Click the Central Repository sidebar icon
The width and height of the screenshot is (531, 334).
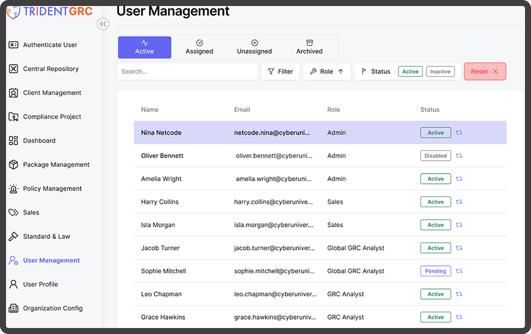pos(13,69)
